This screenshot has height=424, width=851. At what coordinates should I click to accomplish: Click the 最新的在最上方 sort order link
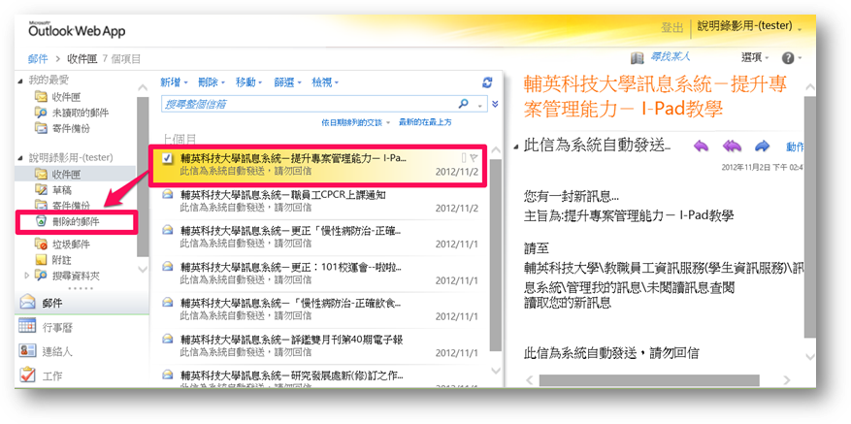click(x=425, y=122)
